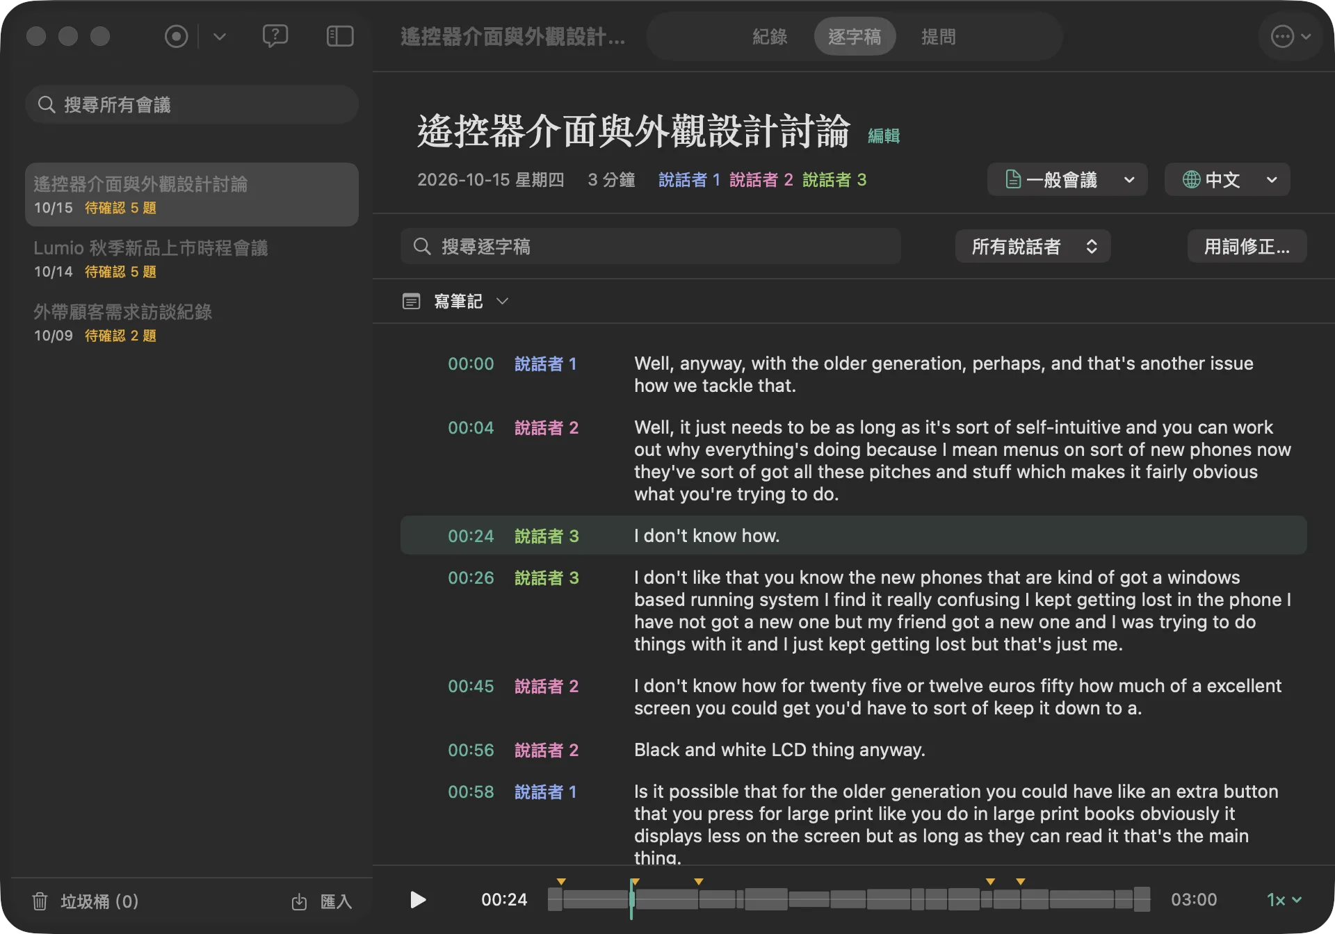
Task: Open the help feedback bubble icon
Action: [x=275, y=36]
